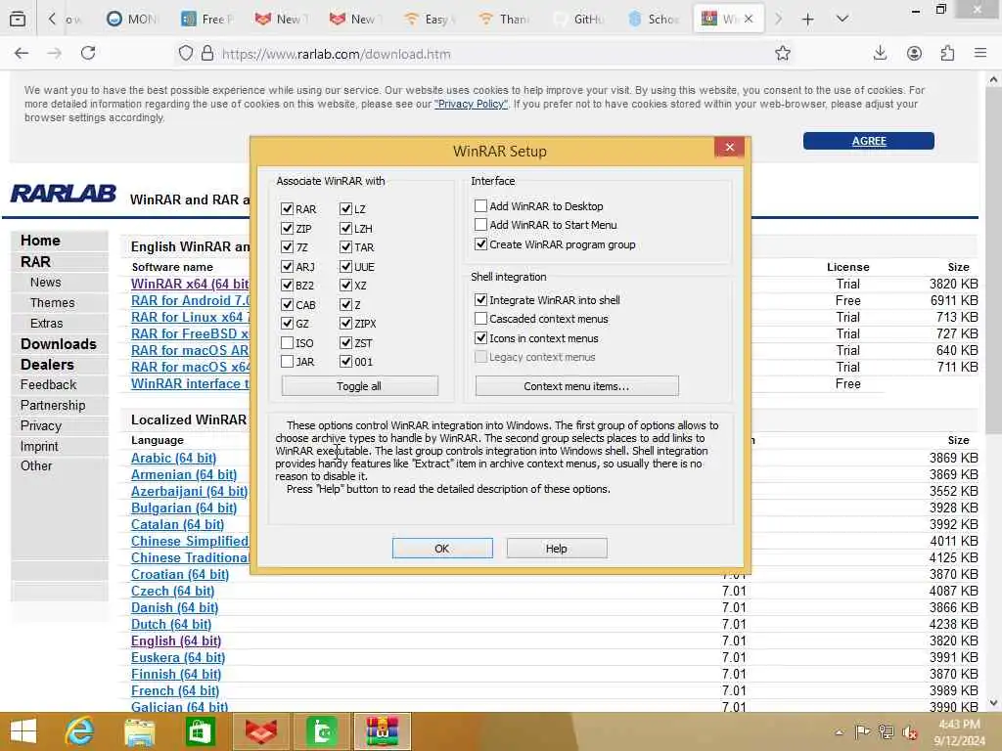Screen dimensions: 1002x751
Task: Switch to the GitHub tab
Action: pyautogui.click(x=579, y=20)
